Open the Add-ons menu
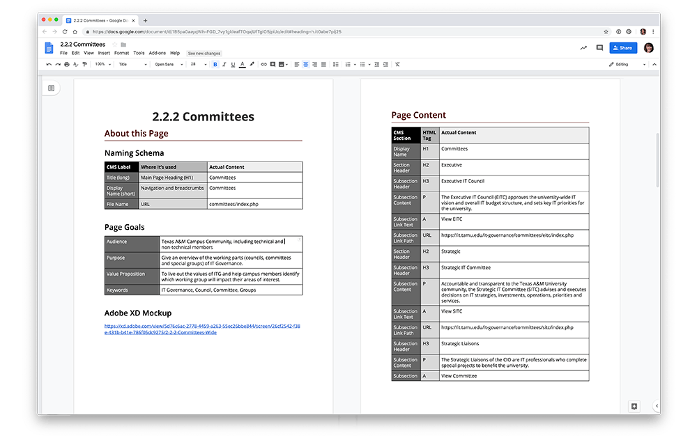 pyautogui.click(x=158, y=53)
